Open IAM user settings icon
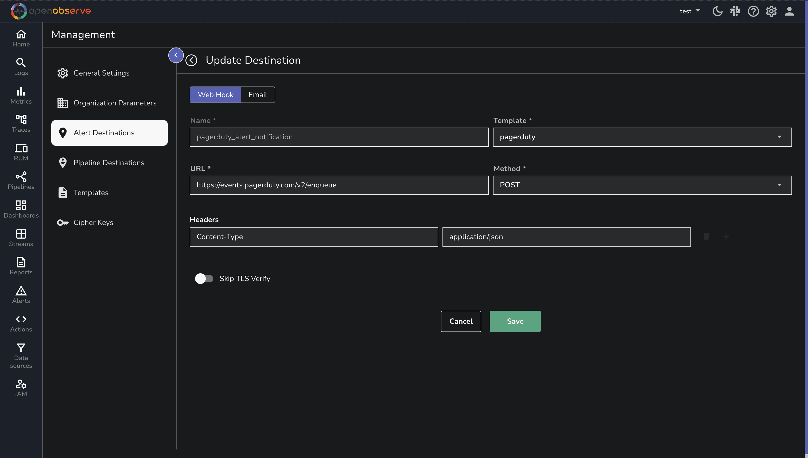This screenshot has width=808, height=458. (21, 384)
